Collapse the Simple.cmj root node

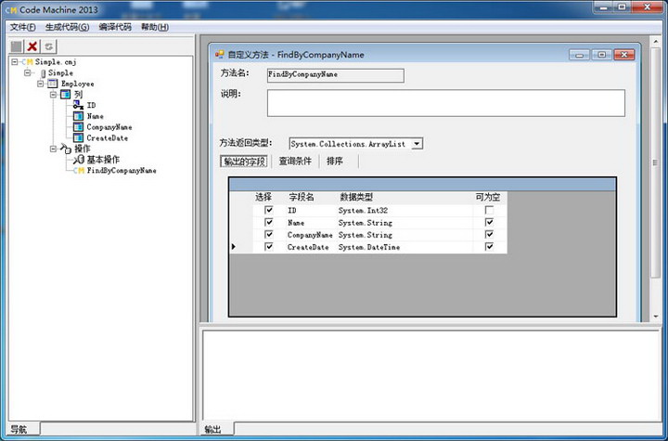15,62
